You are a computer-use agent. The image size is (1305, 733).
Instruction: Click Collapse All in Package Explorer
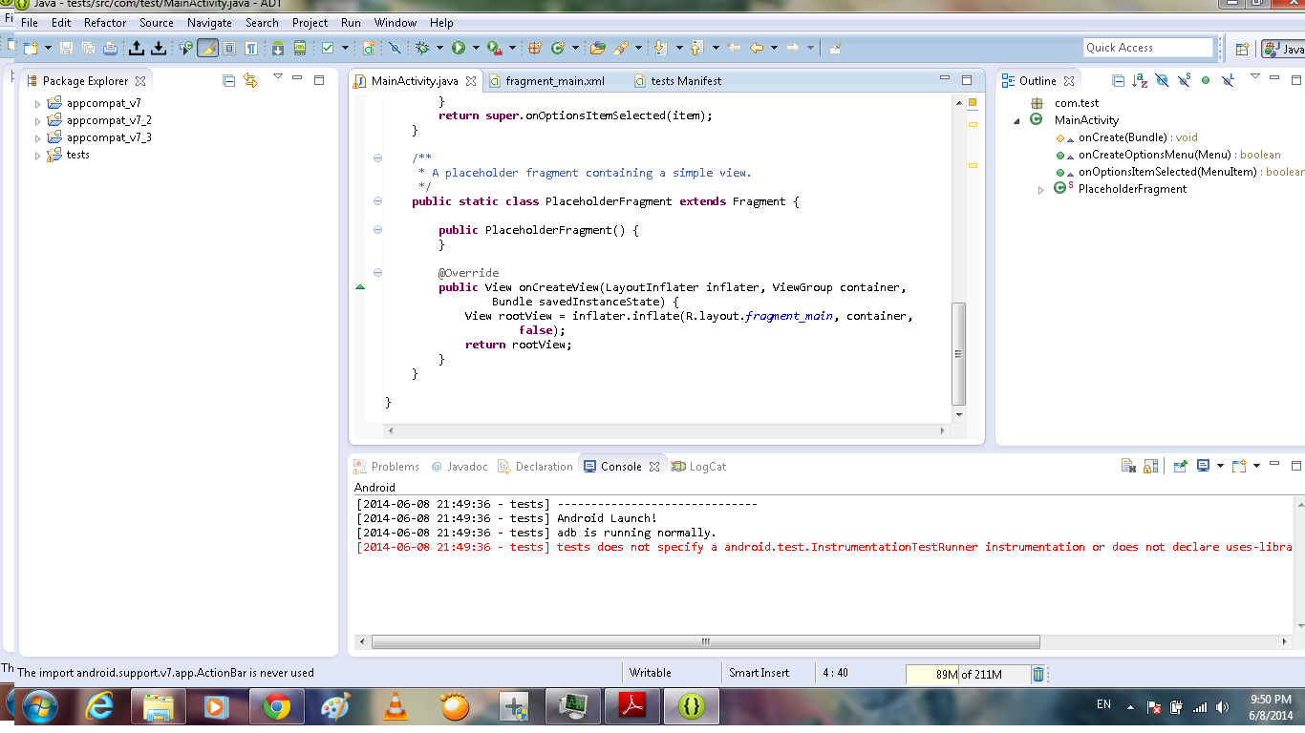(228, 81)
